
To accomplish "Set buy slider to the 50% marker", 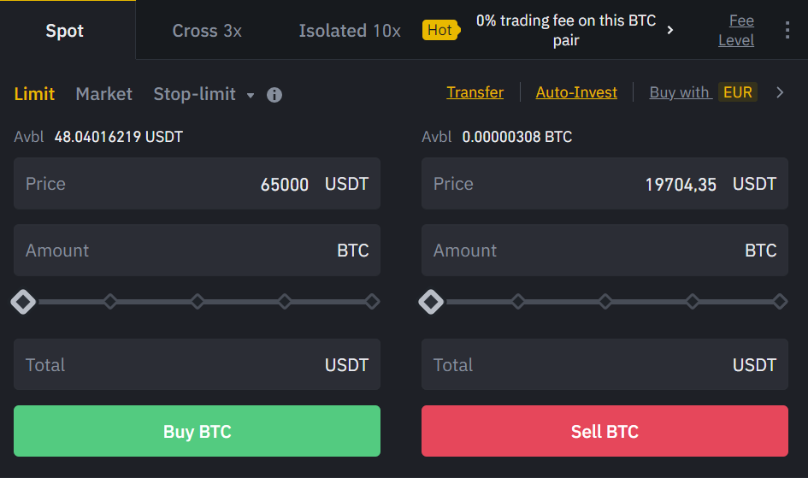I will point(198,301).
